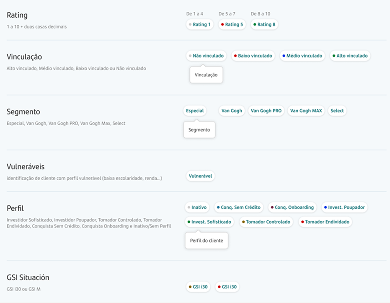Click the Perfil do cliente tooltip
Viewport: 390px width, 303px height.
[x=207, y=241]
